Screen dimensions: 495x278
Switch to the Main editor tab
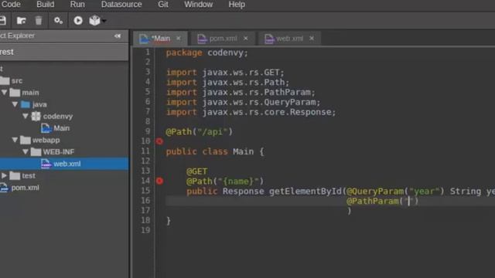pos(161,39)
